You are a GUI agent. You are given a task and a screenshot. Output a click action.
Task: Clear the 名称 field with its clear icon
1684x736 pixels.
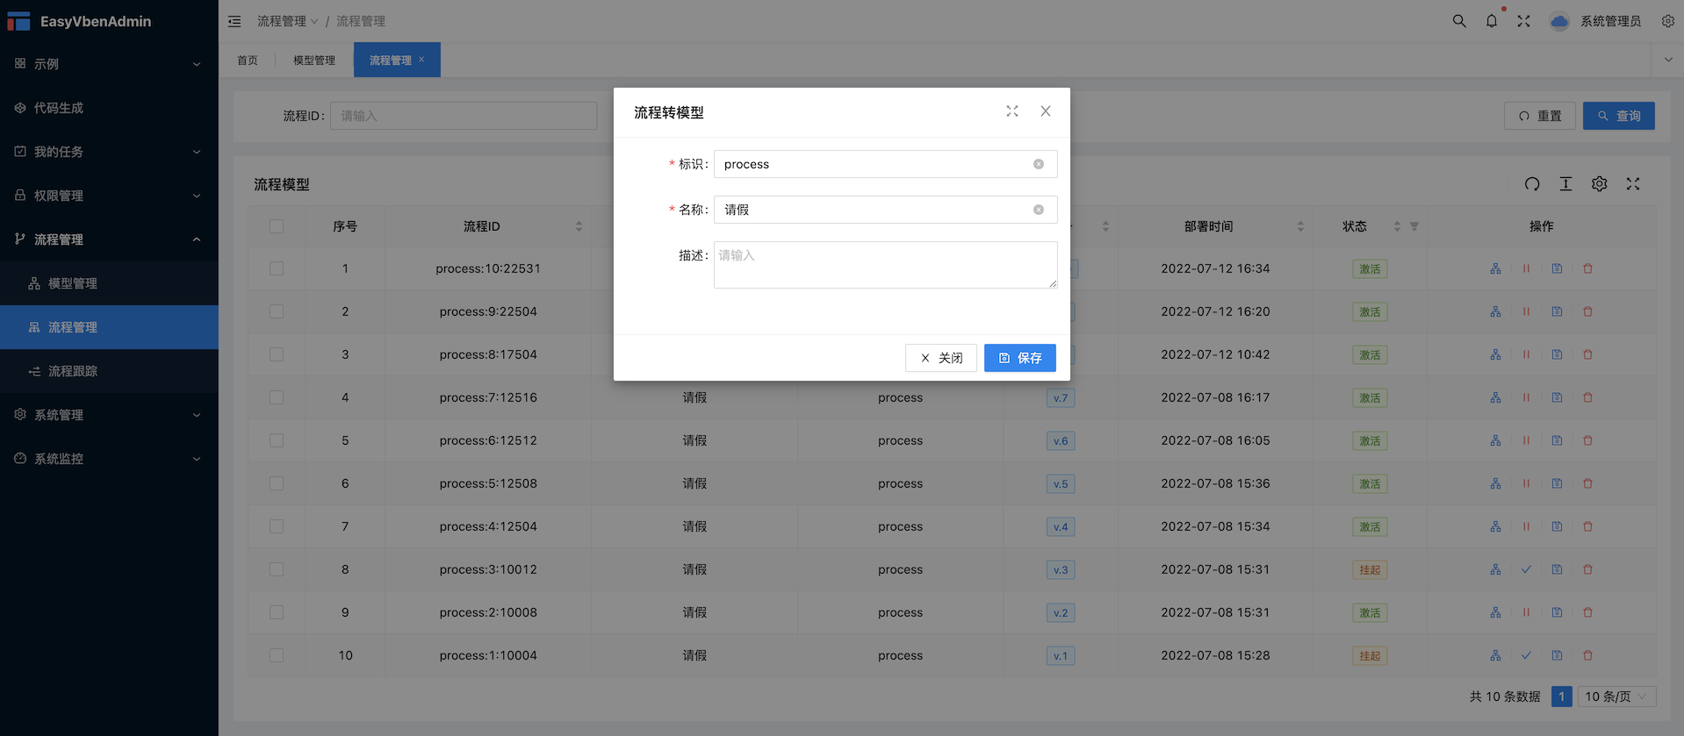[x=1039, y=210]
